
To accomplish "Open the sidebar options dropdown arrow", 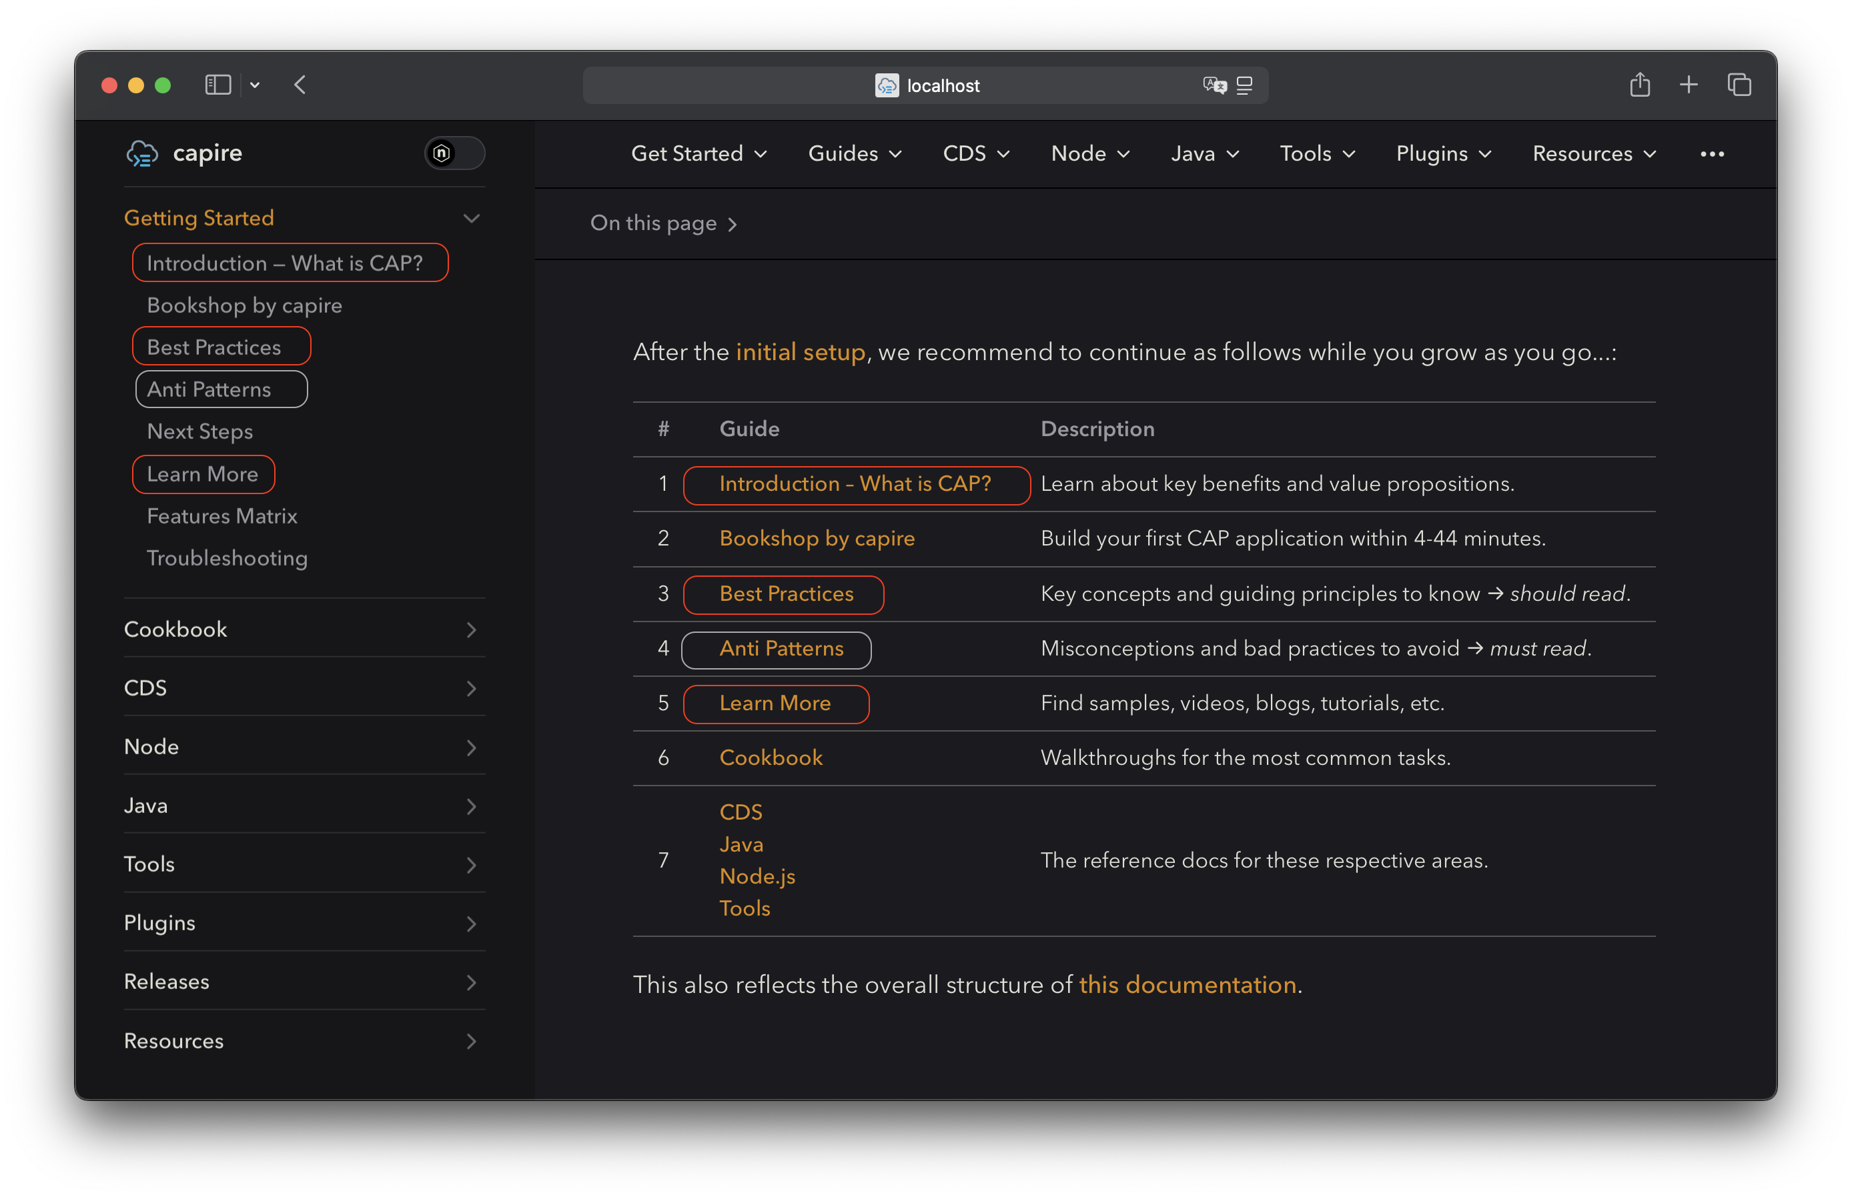I will coord(254,85).
